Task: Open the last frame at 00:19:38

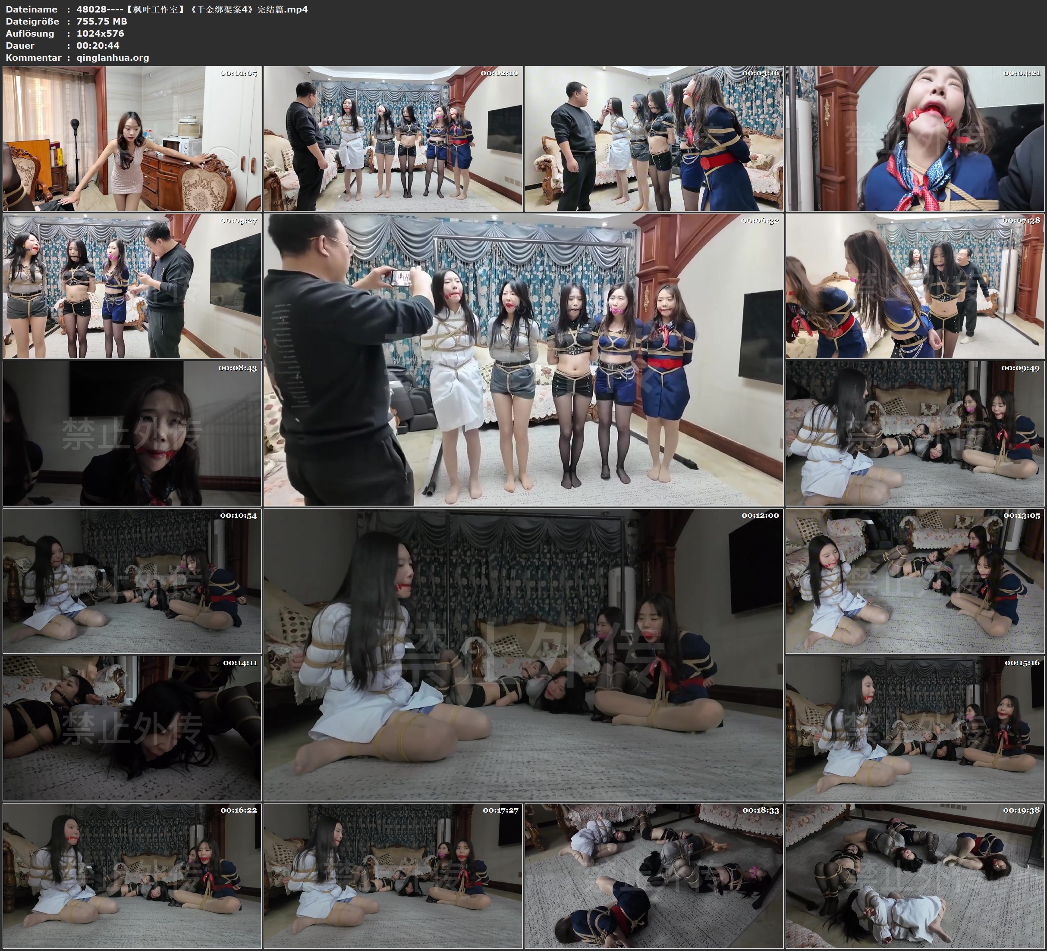Action: click(x=915, y=875)
